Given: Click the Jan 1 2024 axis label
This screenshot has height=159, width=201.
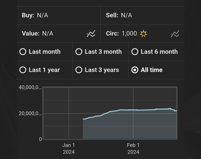Looking at the screenshot, I should tap(69, 149).
